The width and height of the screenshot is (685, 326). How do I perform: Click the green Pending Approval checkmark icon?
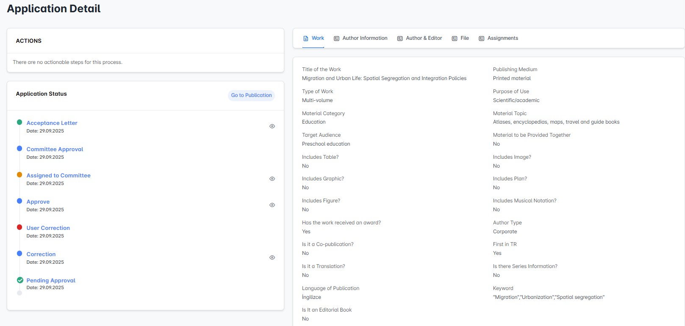[x=20, y=280]
